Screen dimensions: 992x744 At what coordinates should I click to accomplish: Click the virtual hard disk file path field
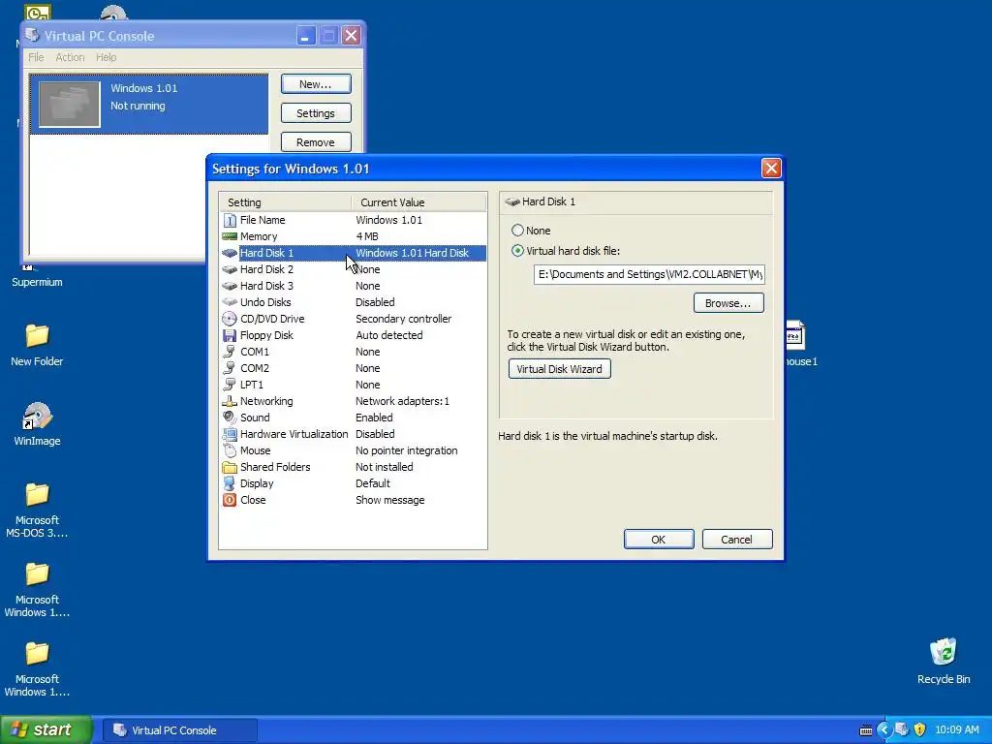click(x=649, y=274)
